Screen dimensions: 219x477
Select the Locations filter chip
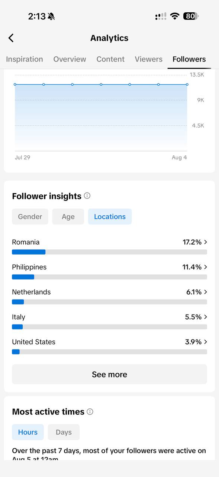pos(110,217)
